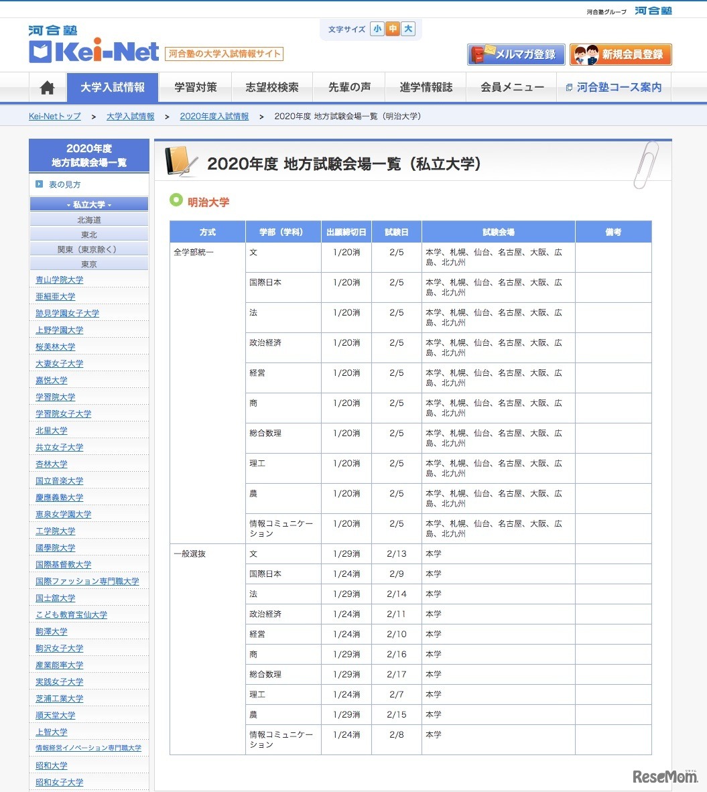
Task: Open the 会員メニュー menu item
Action: pyautogui.click(x=511, y=86)
